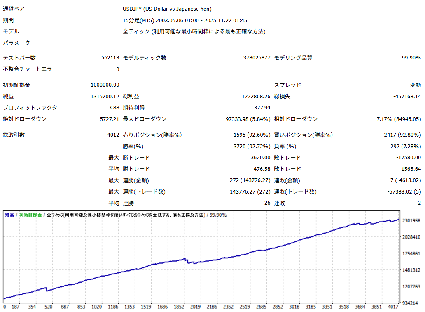This screenshot has height=312, width=425.
Task: Click the モデリング品質 value 99.90%
Action: click(x=411, y=58)
